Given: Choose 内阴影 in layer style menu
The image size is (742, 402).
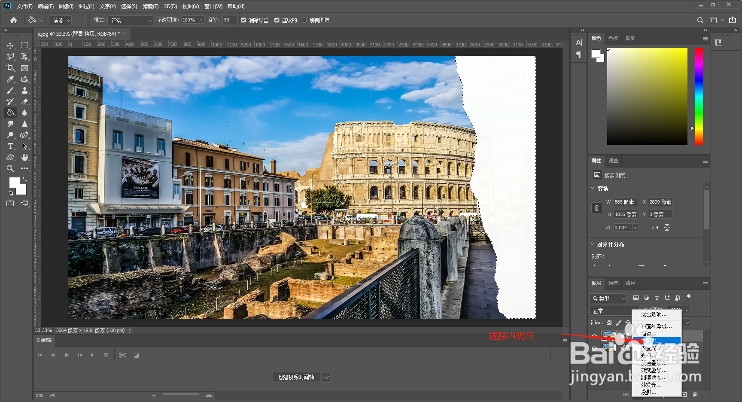Looking at the screenshot, I should [657, 341].
